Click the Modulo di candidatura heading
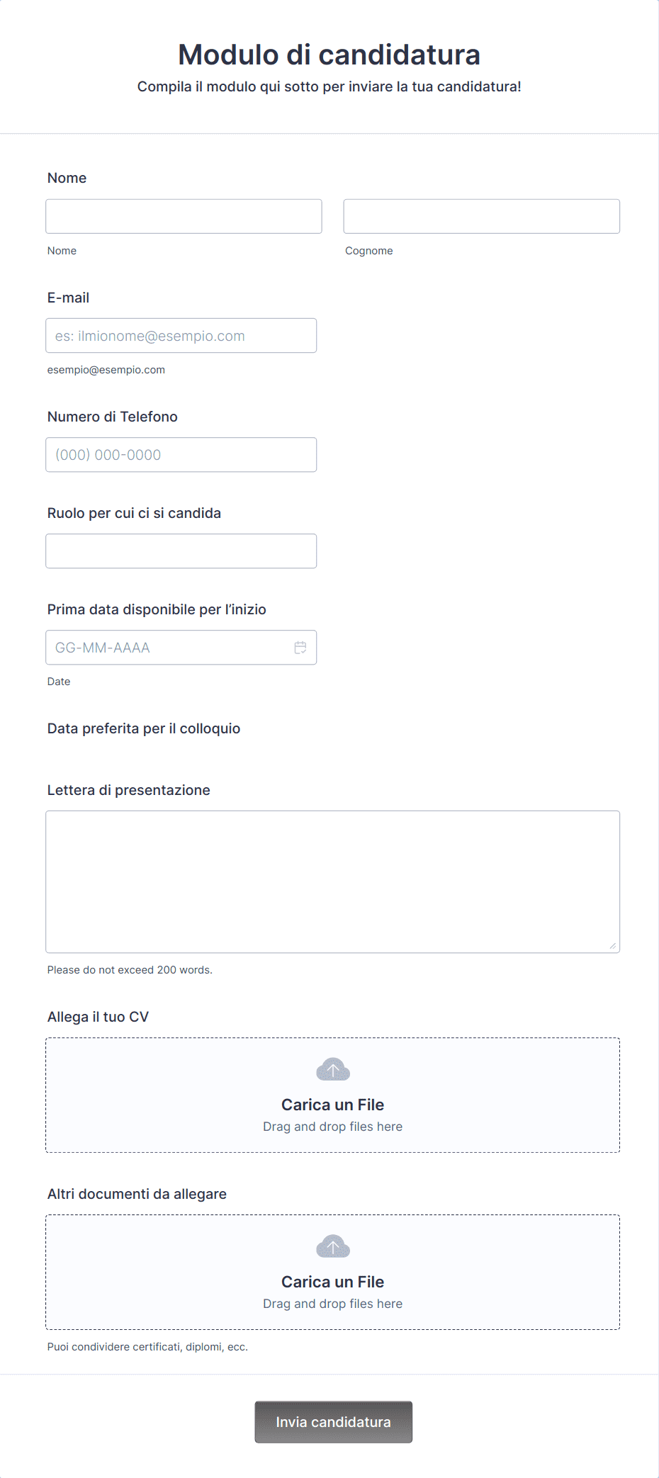This screenshot has height=1478, width=659. [329, 55]
